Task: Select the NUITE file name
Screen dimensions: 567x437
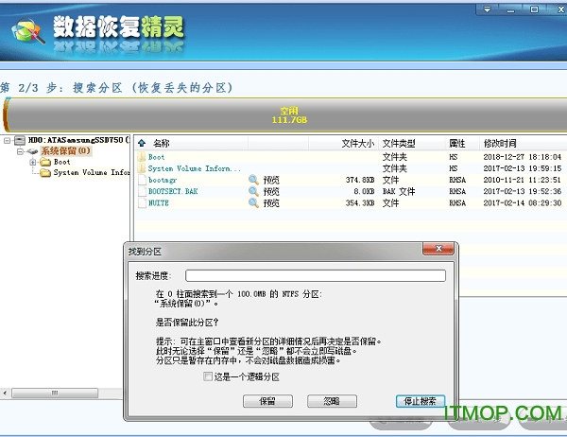Action: pyautogui.click(x=159, y=203)
